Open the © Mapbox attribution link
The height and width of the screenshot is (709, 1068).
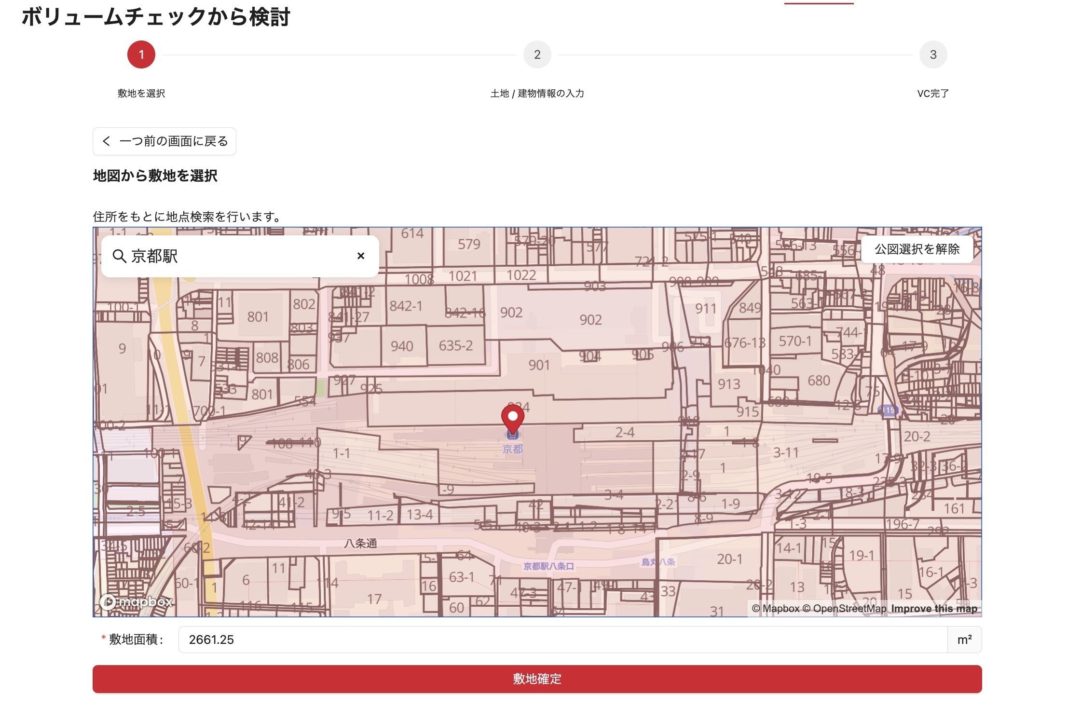775,609
